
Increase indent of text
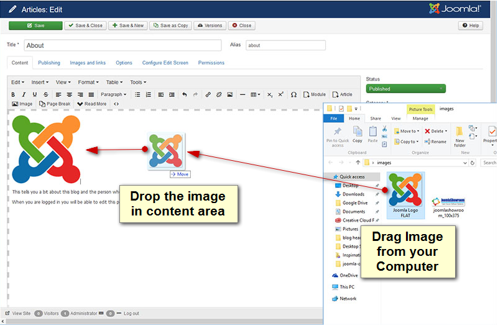pyautogui.click(x=172, y=94)
